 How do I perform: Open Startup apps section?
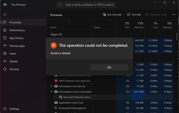[x=17, y=46]
